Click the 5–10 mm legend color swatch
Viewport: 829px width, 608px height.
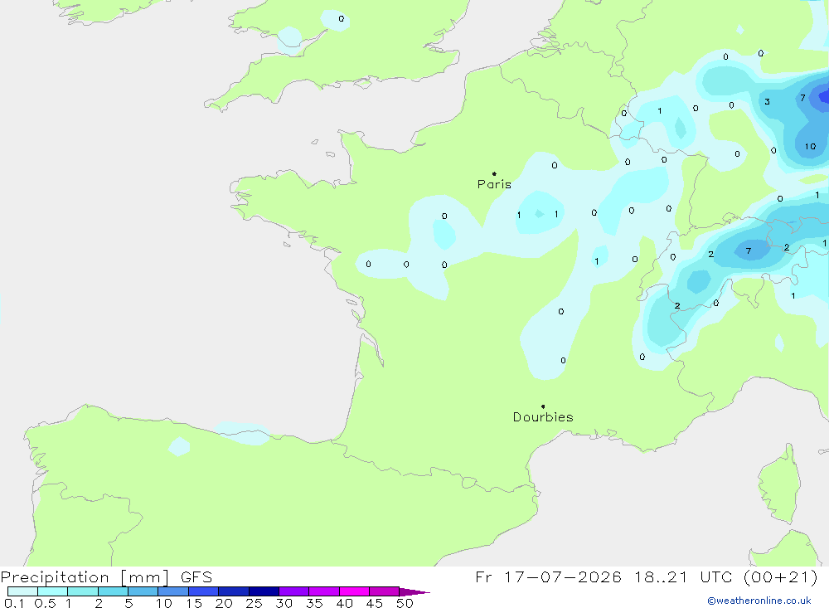(x=143, y=591)
